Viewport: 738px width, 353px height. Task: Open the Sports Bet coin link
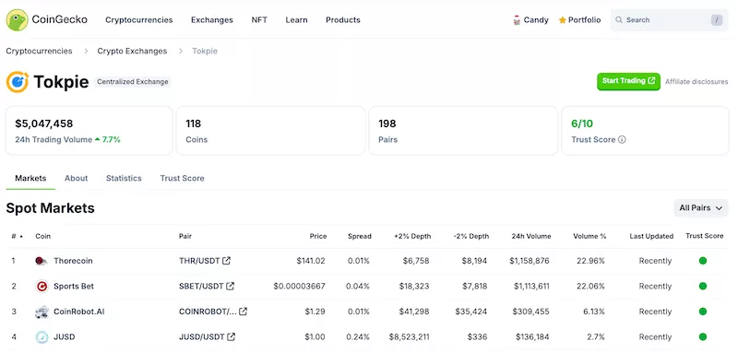(x=74, y=287)
